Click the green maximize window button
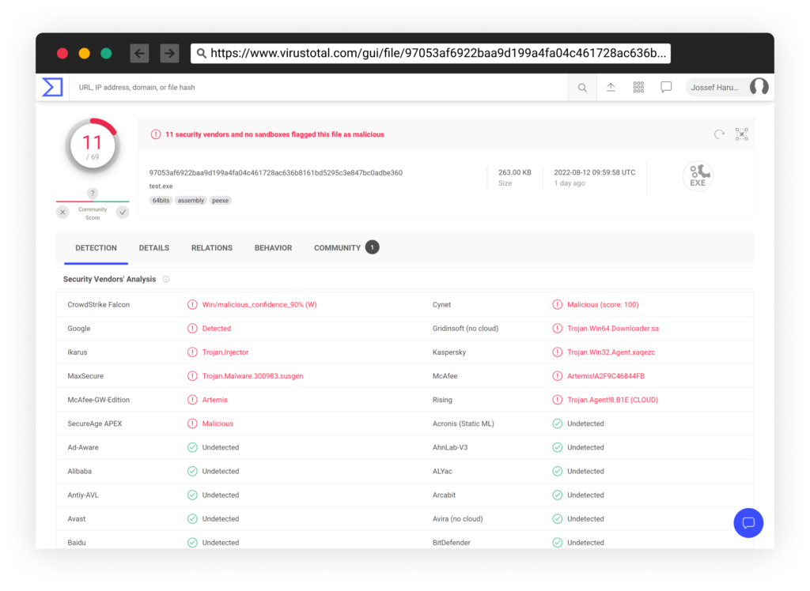The height and width of the screenshot is (591, 810). [106, 53]
